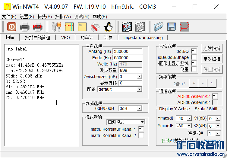
Task: Click the max:-41.46dB result line
Action: (x=35, y=65)
